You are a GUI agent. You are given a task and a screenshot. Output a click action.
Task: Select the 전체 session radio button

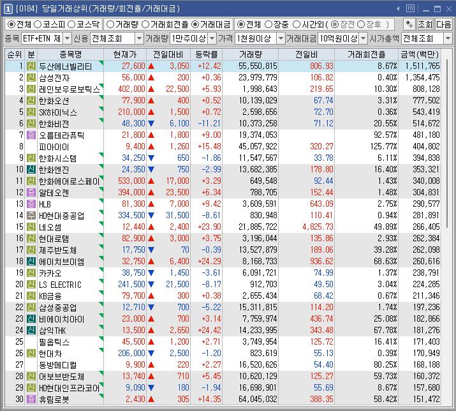pos(241,24)
